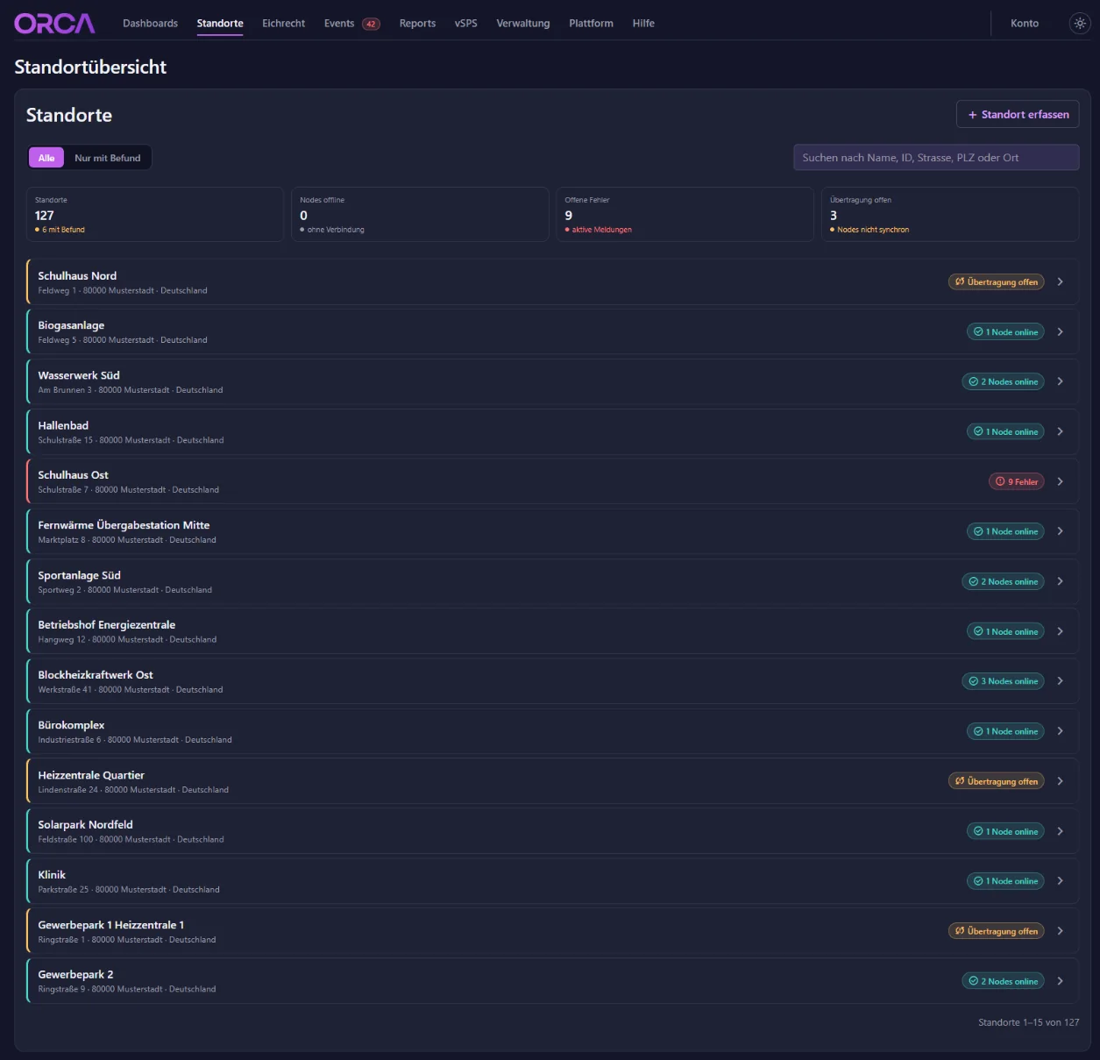Open the vSPS navigation item
This screenshot has width=1100, height=1060.
coord(466,24)
